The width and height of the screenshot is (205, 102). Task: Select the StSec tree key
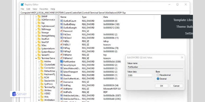pos(44,45)
